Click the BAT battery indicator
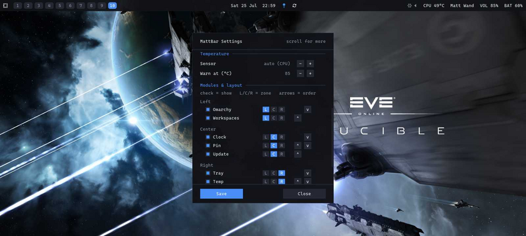Screen dimensions: 526x236 pos(513,6)
